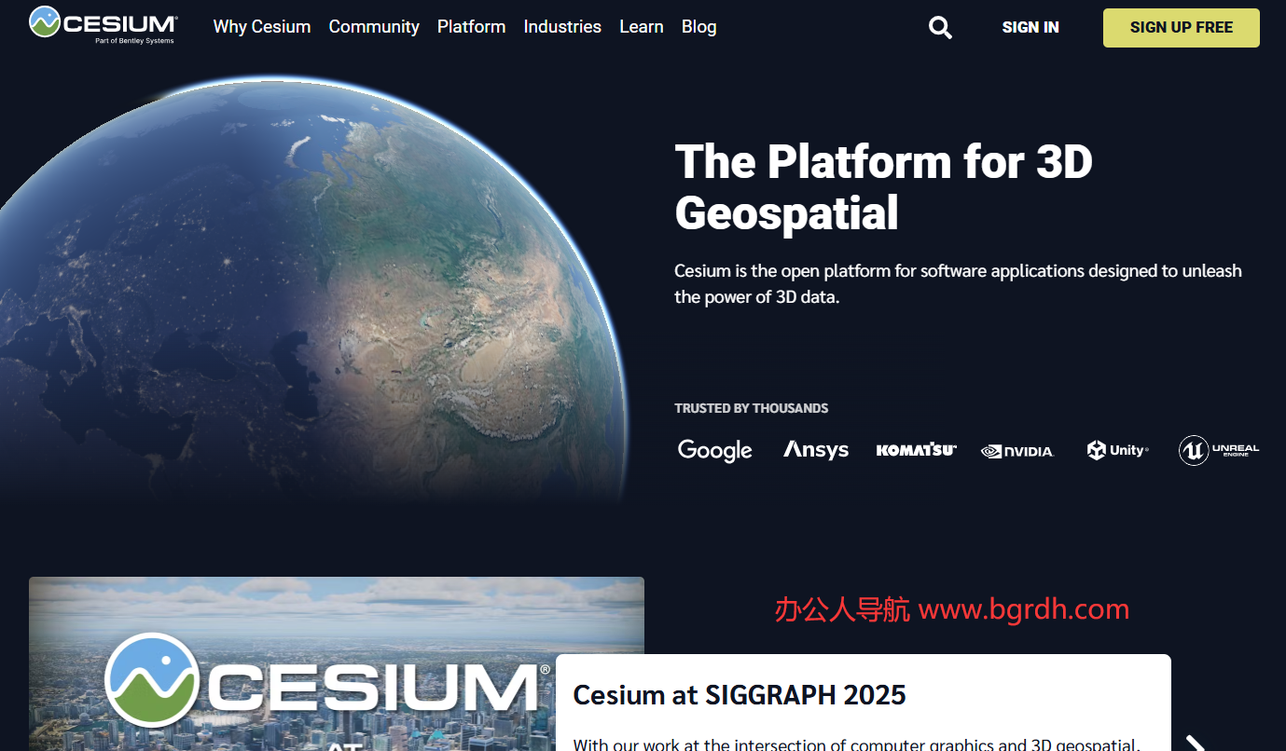
Task: Open the Why Cesium menu
Action: 262,27
